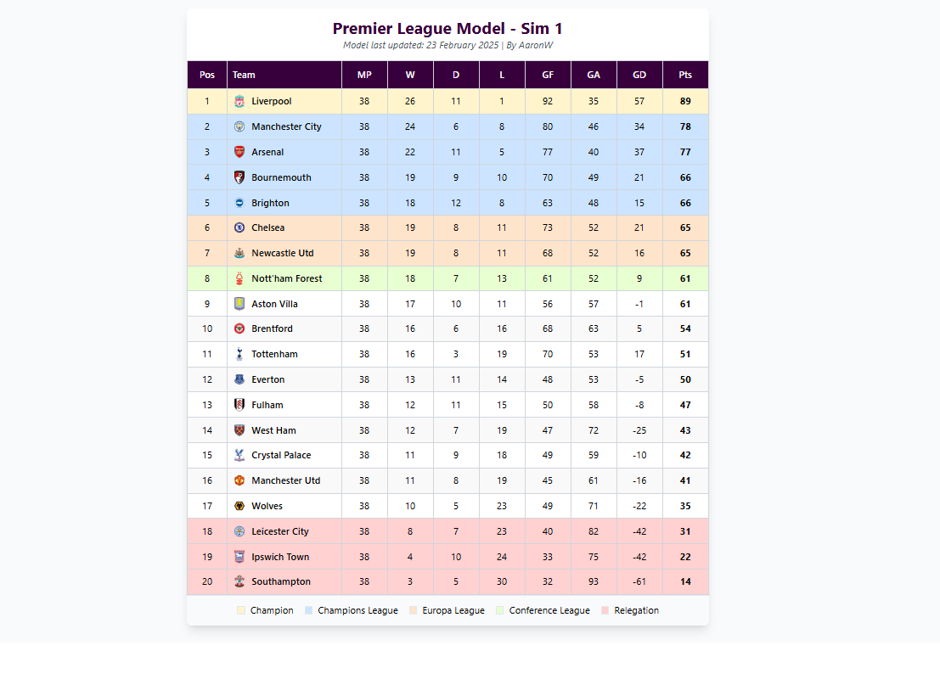Click the Tottenham club crest icon
This screenshot has width=940, height=696.
coord(239,354)
